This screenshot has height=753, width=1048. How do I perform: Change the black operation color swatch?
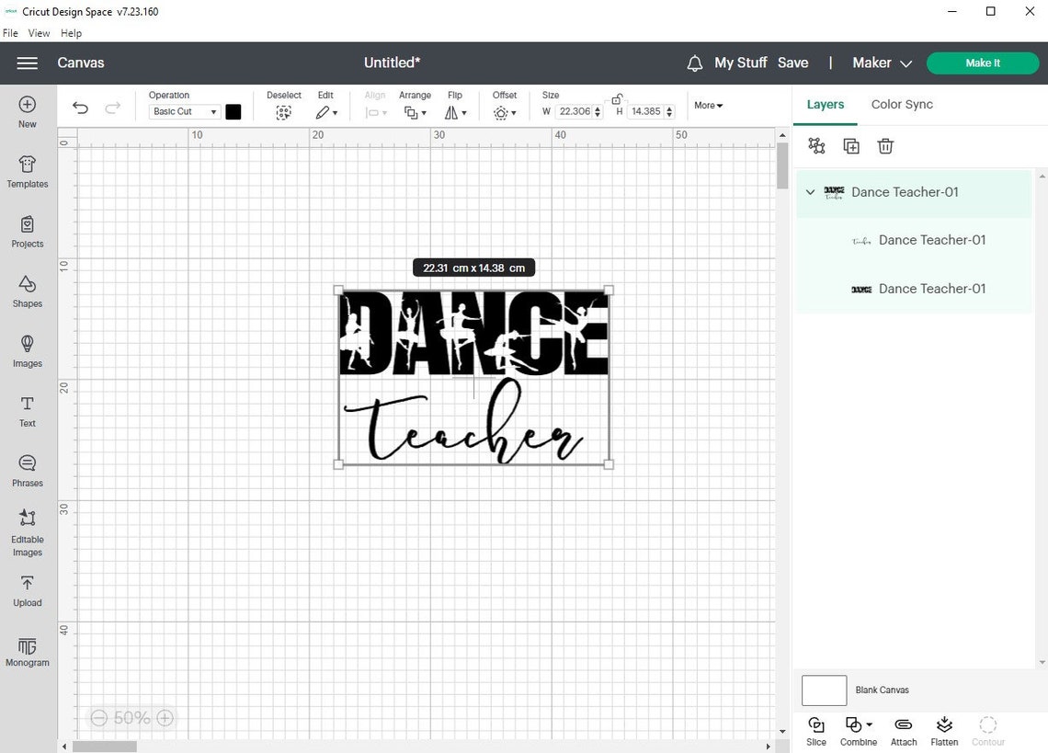coord(233,111)
